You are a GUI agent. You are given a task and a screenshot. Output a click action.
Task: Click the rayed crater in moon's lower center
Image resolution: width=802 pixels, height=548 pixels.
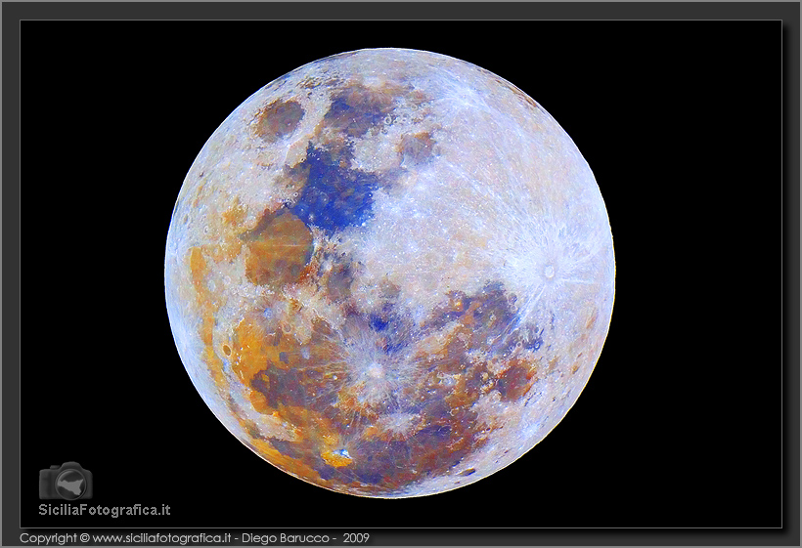pyautogui.click(x=376, y=369)
